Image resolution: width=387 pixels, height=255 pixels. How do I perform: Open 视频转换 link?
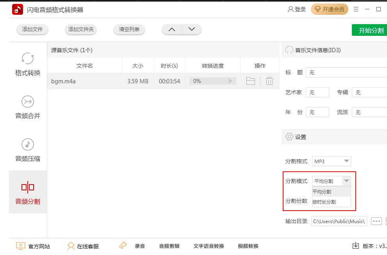[x=248, y=246]
